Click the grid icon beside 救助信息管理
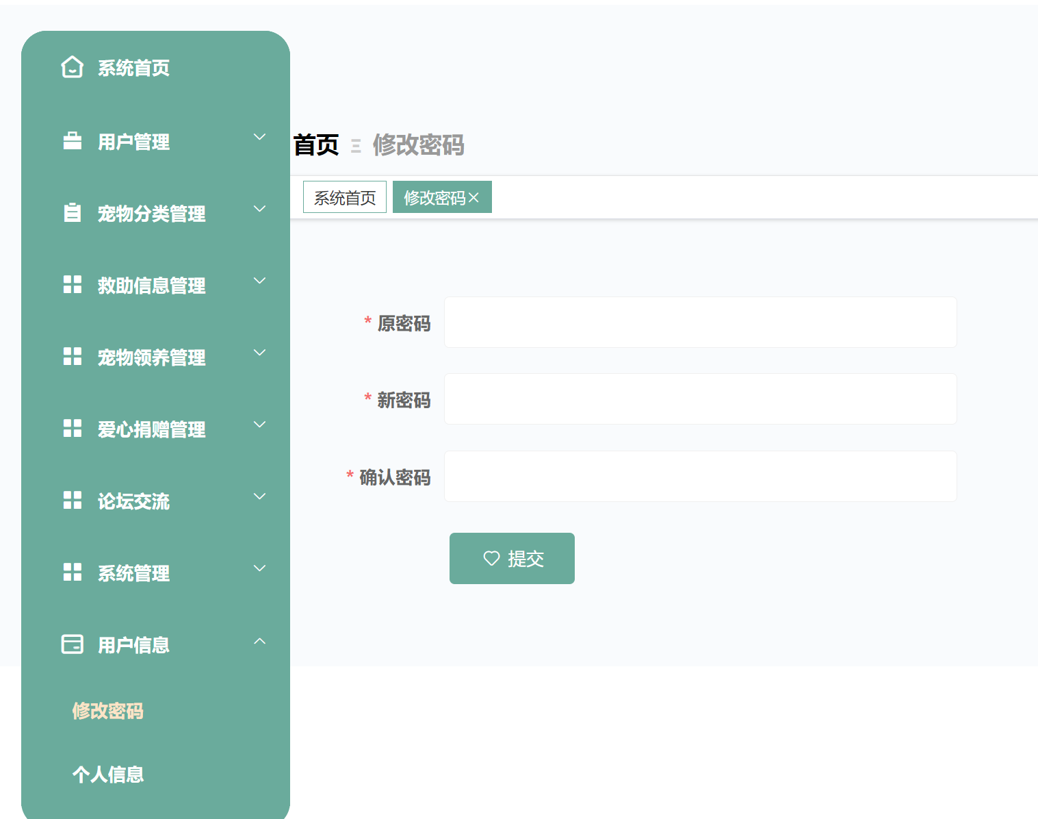This screenshot has height=819, width=1038. click(72, 285)
